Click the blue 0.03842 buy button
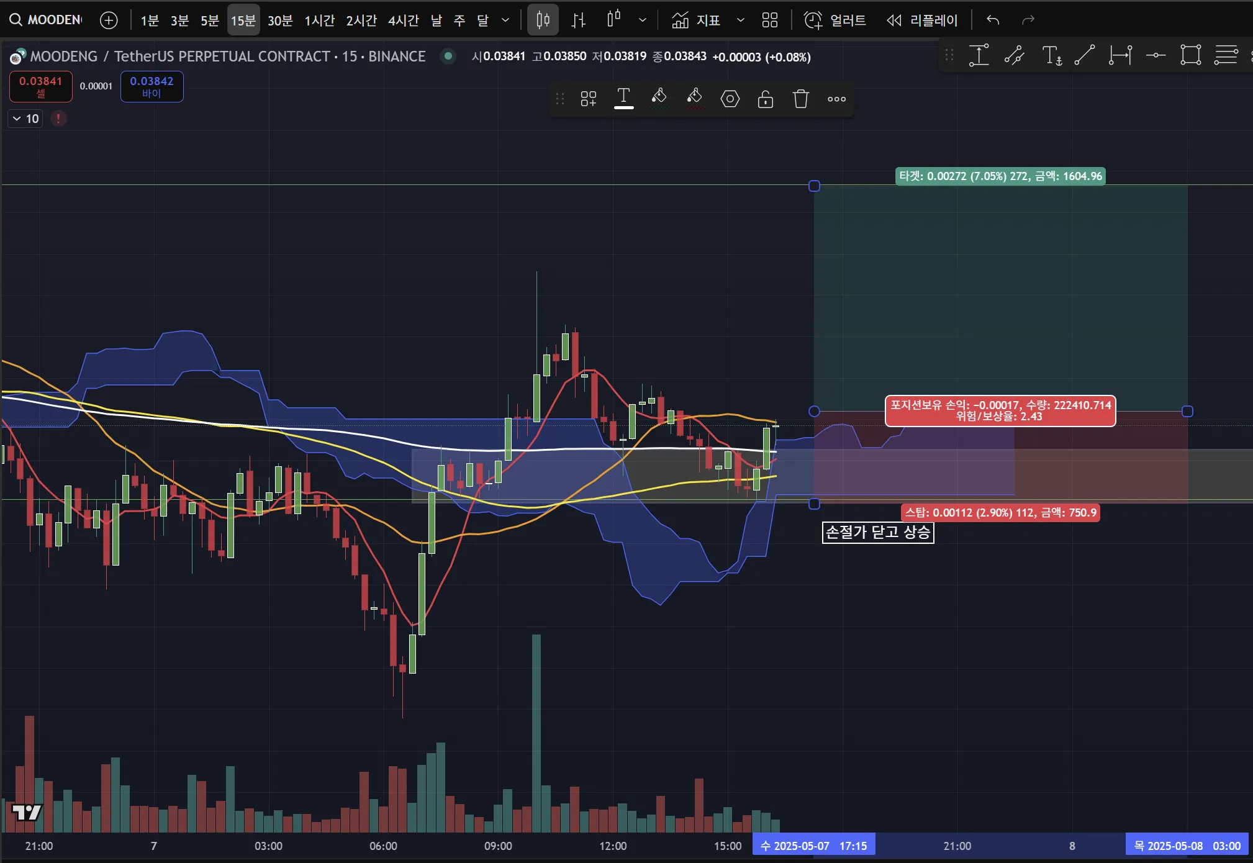Image resolution: width=1253 pixels, height=863 pixels. click(x=152, y=86)
